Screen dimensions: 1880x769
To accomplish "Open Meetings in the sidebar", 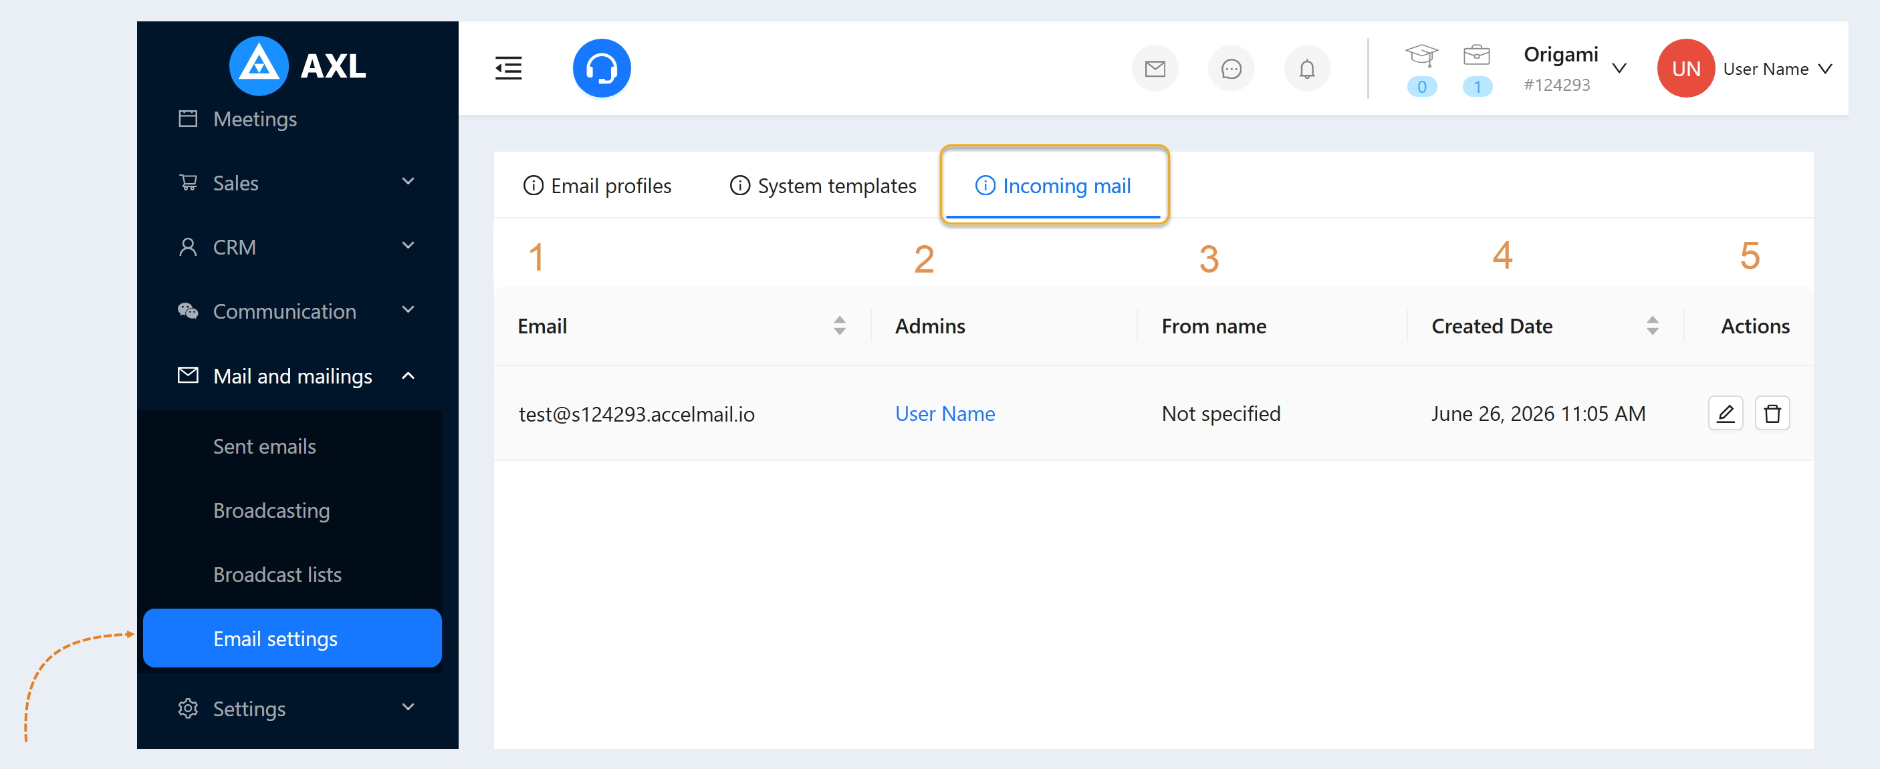I will (x=254, y=118).
